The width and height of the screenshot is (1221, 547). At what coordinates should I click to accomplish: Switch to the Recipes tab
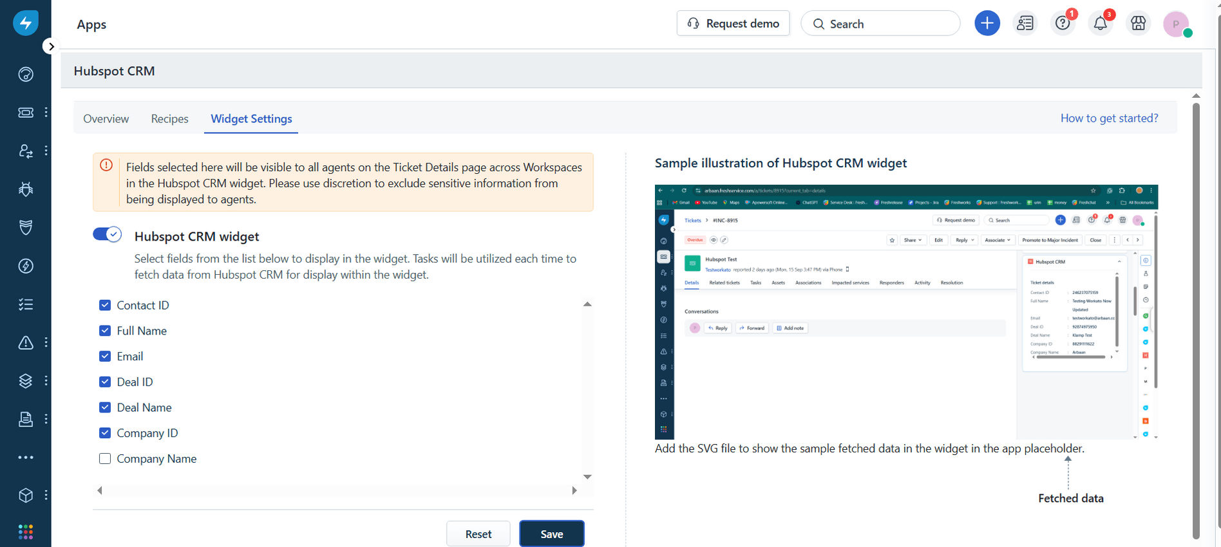click(x=170, y=118)
